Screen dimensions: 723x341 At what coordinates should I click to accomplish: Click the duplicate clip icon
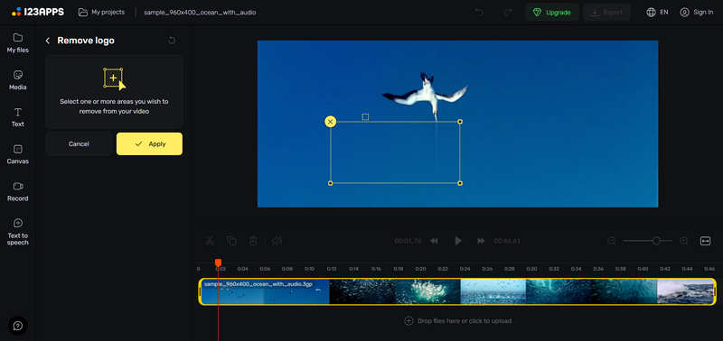(231, 241)
